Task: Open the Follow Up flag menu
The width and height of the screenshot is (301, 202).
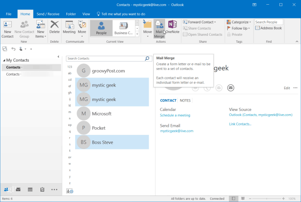Action: (238, 28)
